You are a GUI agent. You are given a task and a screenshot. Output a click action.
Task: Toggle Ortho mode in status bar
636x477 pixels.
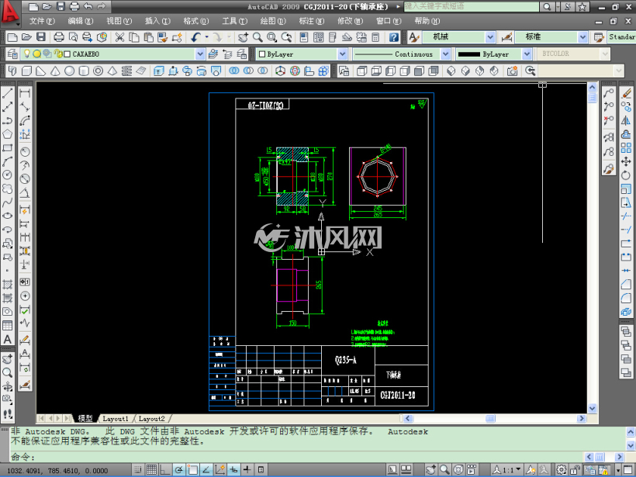coord(165,470)
